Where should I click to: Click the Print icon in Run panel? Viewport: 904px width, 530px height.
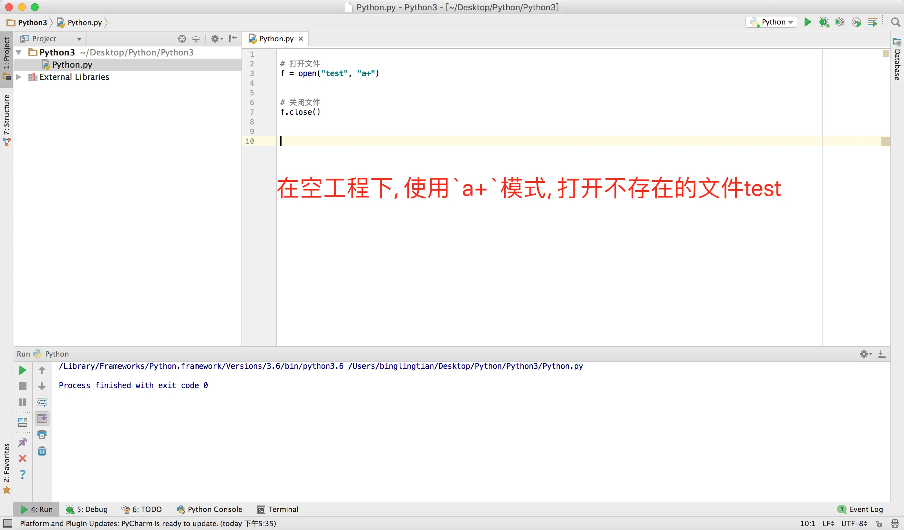42,434
